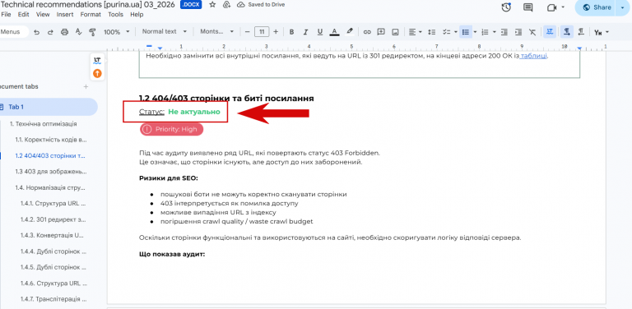Screen dimensions: 632x309
Task: Open the таблиці hyperlink
Action: tap(533, 56)
